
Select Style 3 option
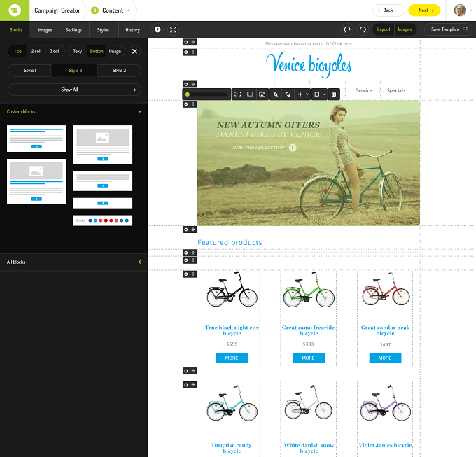tap(119, 71)
